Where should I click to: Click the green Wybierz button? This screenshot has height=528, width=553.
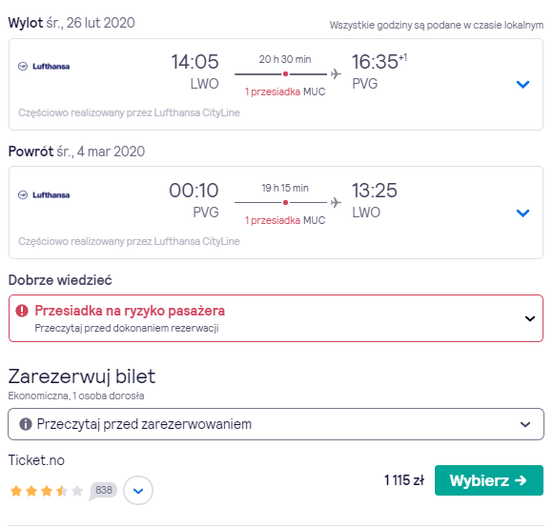[x=489, y=480]
